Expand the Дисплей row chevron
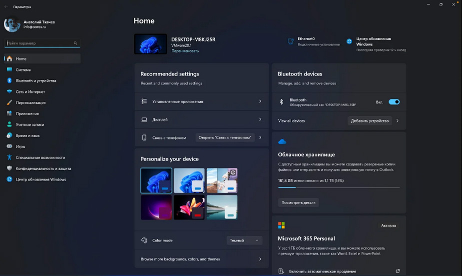 (260, 119)
